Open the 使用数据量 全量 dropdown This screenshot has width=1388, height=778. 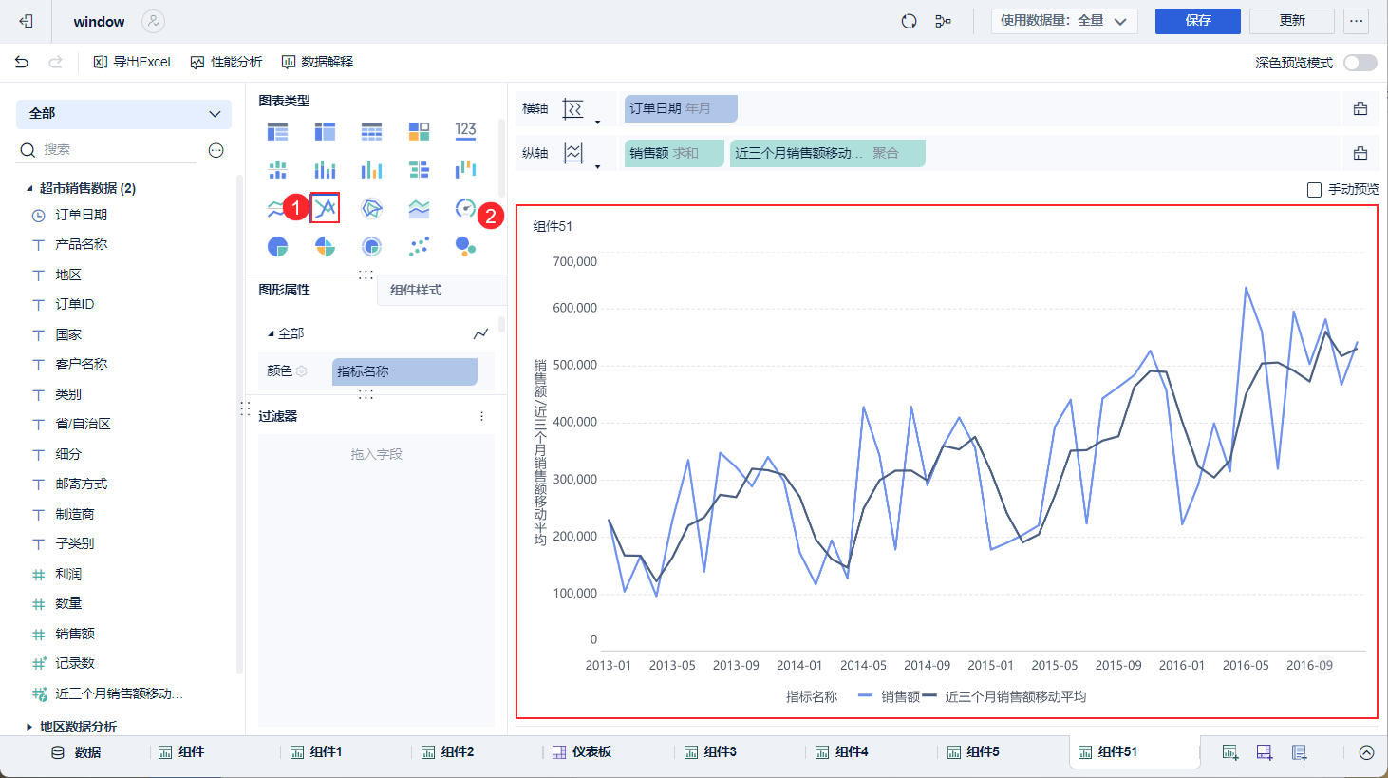point(1063,21)
